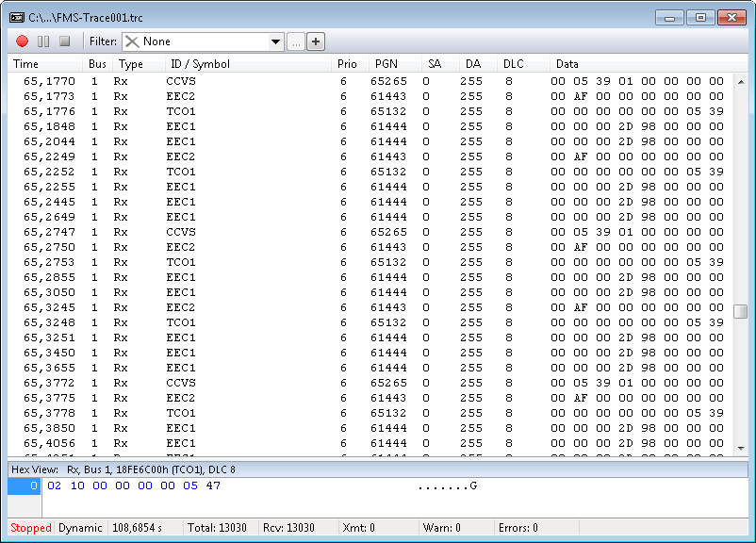
Task: Select the EEC1 row at time 65,2255
Action: point(370,187)
